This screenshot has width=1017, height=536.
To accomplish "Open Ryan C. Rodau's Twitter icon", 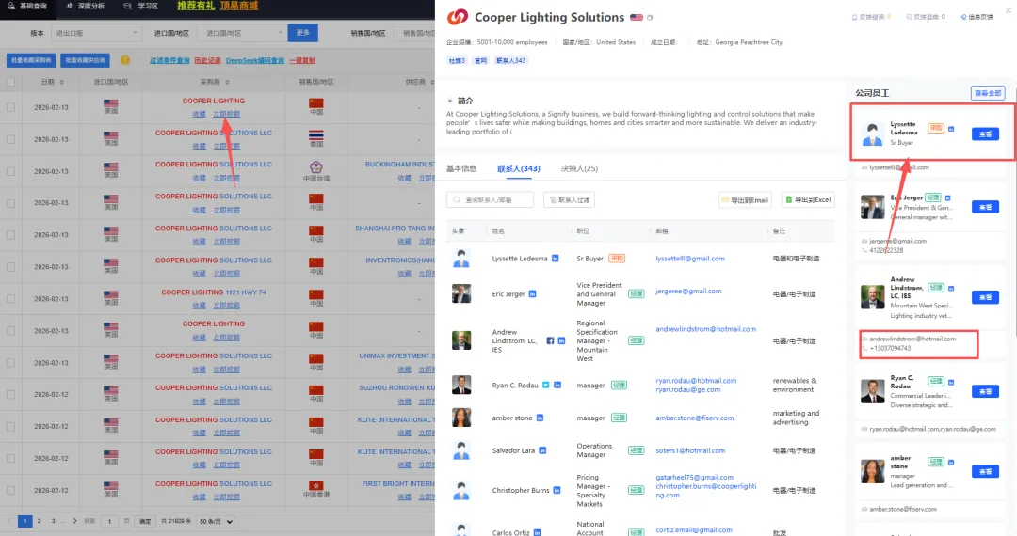I will tap(546, 386).
